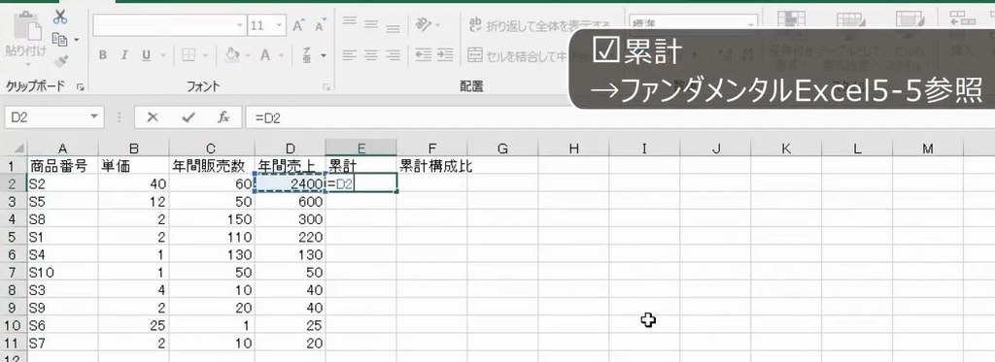Click the Wrap Text (折り返して全体を表示) button

pyautogui.click(x=539, y=26)
